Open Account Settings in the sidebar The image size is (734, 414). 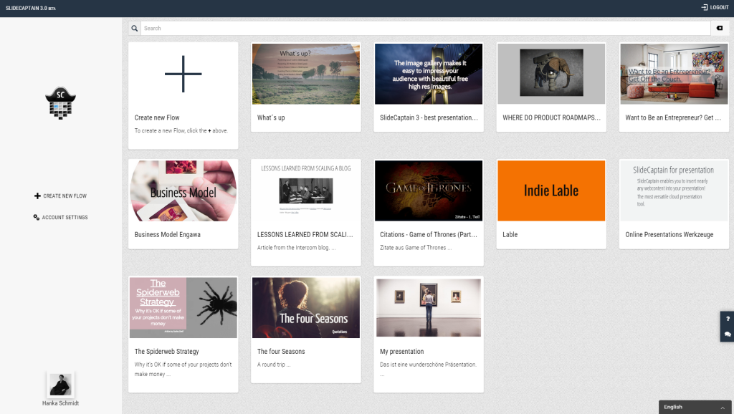(x=60, y=217)
